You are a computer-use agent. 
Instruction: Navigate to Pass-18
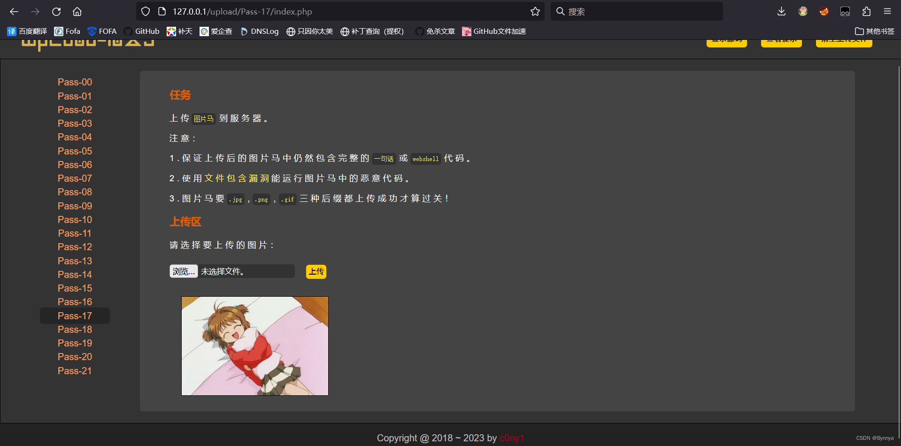click(x=75, y=330)
